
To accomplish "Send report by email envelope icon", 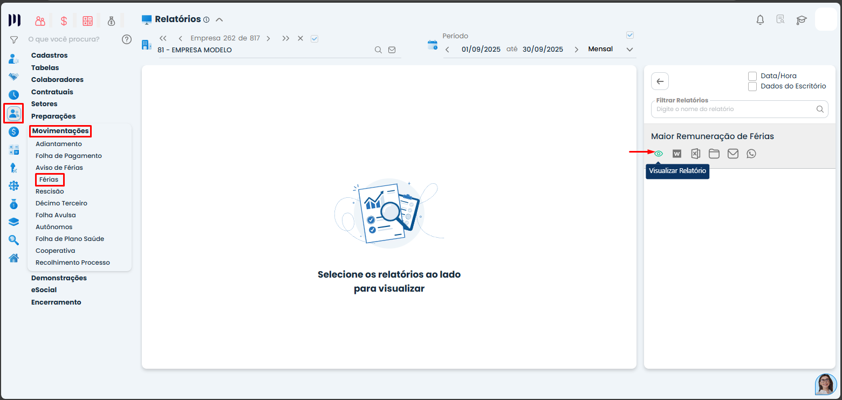I will (x=733, y=154).
